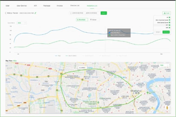
Task: Switch to the Device List tab
Action: coord(75,5)
